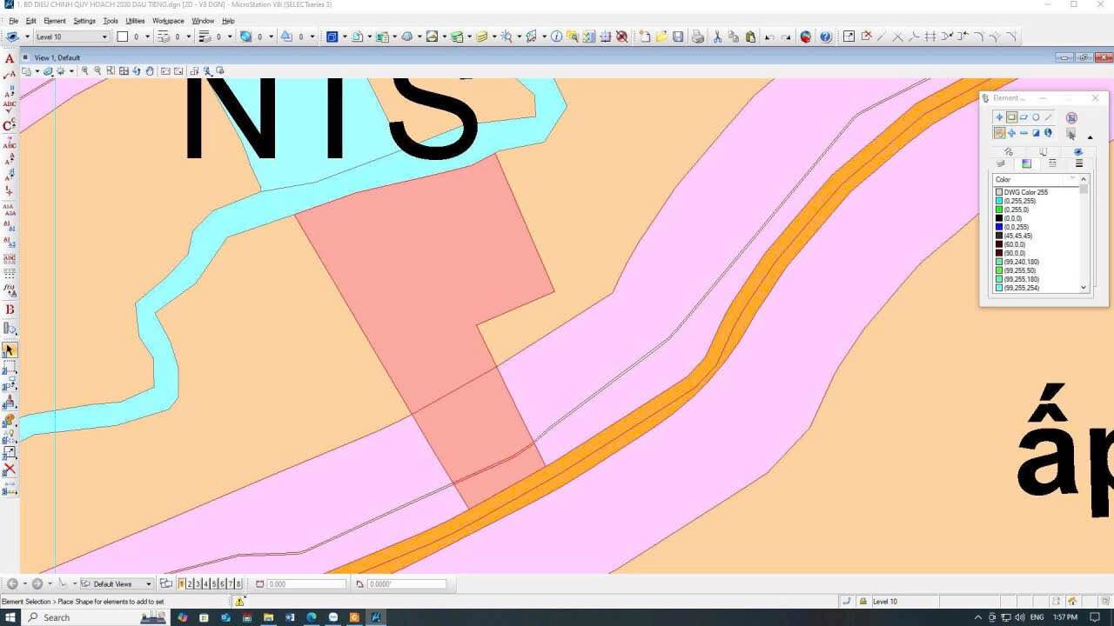The width and height of the screenshot is (1114, 626).
Task: Switch to the Color tab in Element Selection
Action: [x=1026, y=163]
